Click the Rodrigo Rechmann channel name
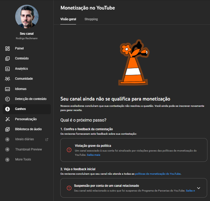 (x=27, y=38)
